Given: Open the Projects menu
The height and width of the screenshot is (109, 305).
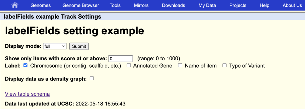Looking at the screenshot, I should point(238,5).
